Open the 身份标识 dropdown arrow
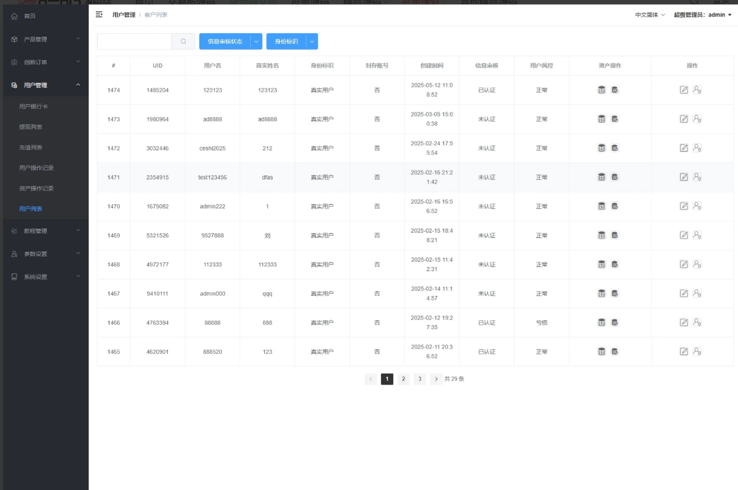738x490 pixels. pyautogui.click(x=312, y=41)
